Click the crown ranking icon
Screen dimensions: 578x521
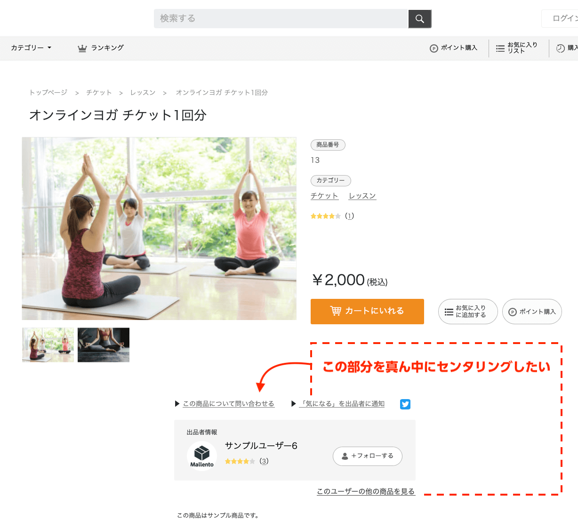point(82,48)
